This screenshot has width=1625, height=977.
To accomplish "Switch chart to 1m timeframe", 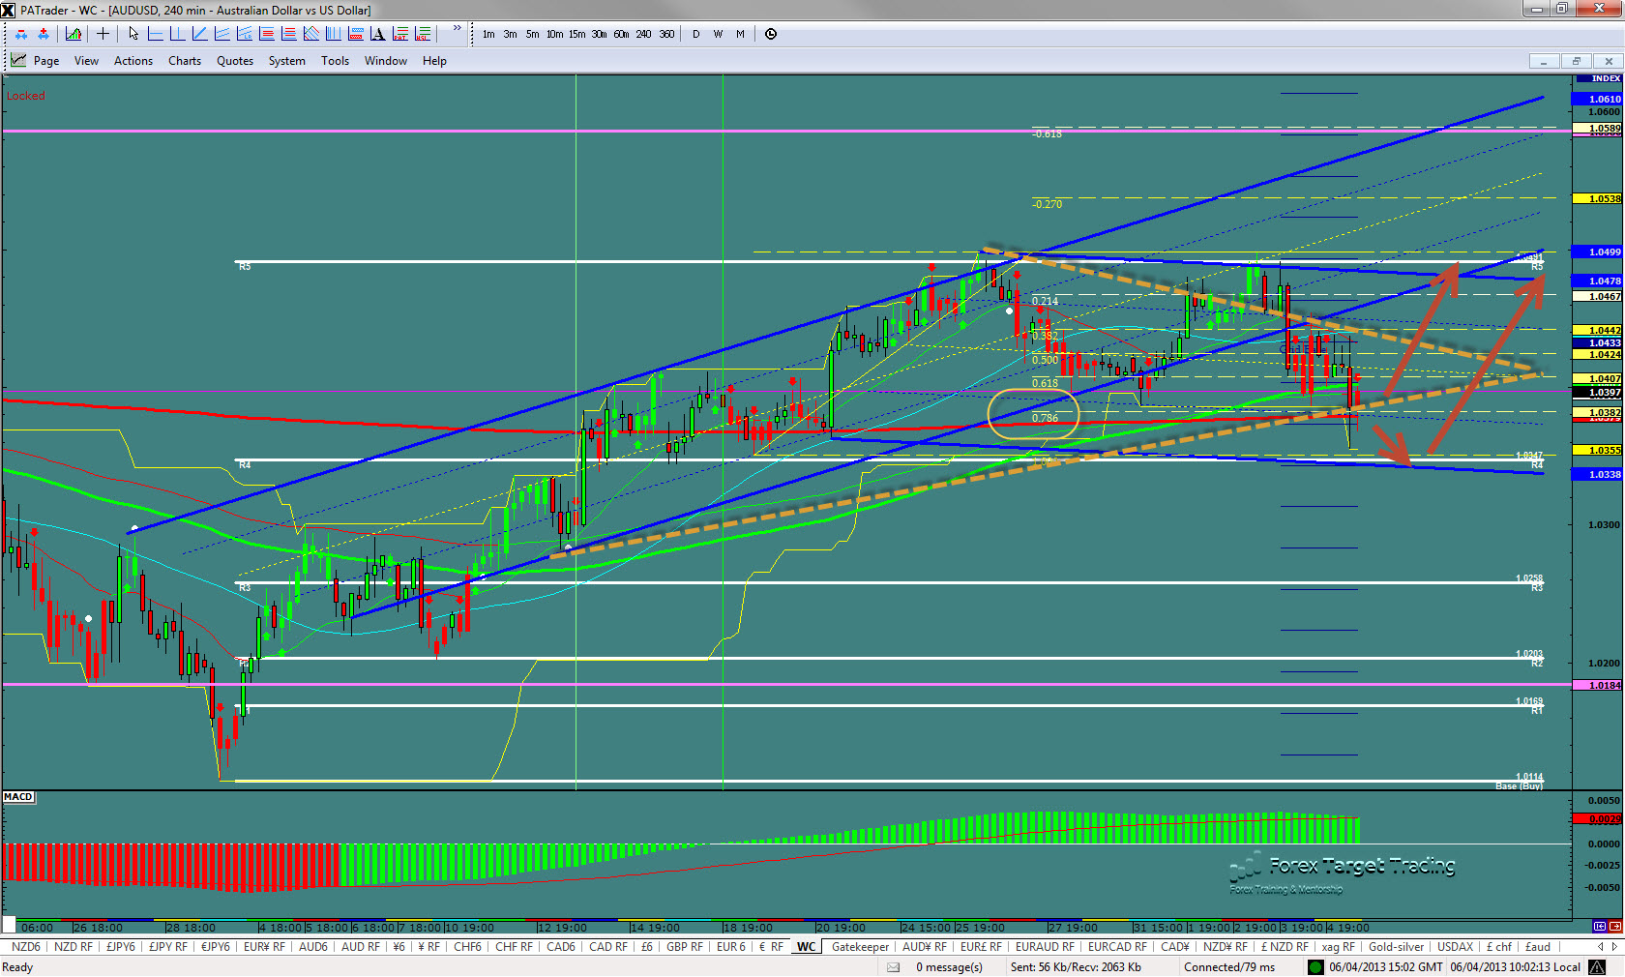I will coord(488,34).
